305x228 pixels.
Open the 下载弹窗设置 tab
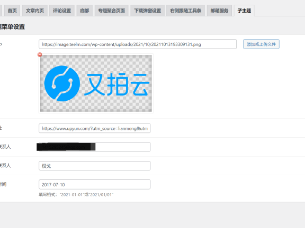[x=148, y=11]
